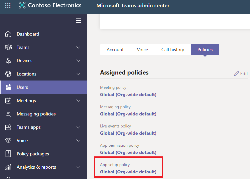Switch to the Account tab
Screen dimensions: 250x179
(x=115, y=50)
